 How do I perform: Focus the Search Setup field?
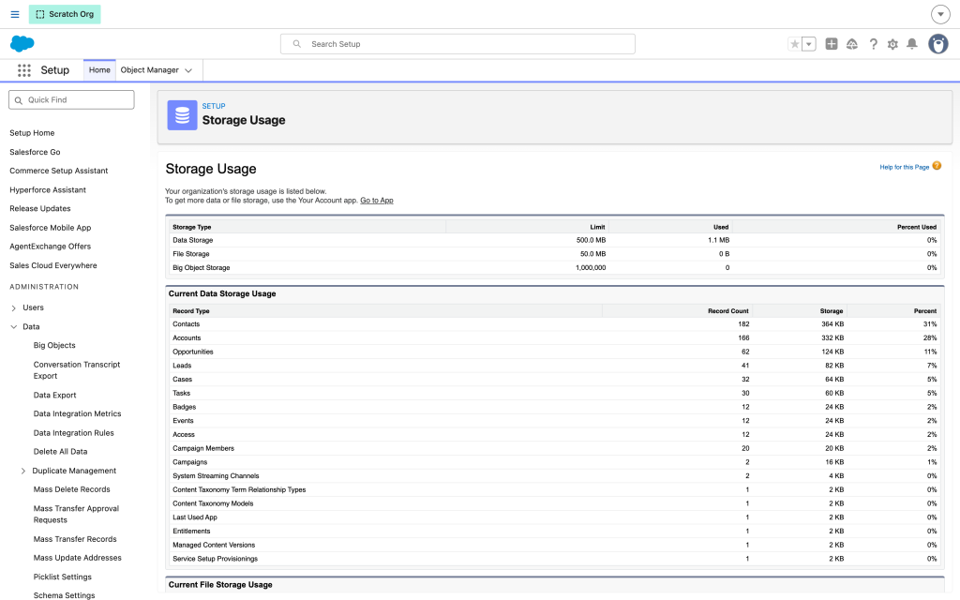457,44
